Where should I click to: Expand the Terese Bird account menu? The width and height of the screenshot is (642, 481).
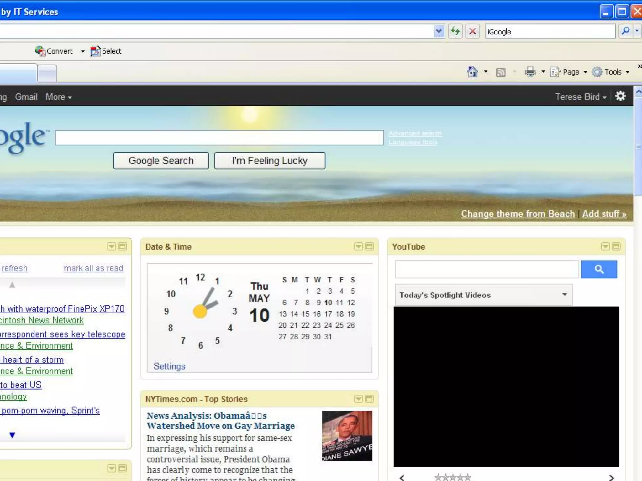(581, 97)
